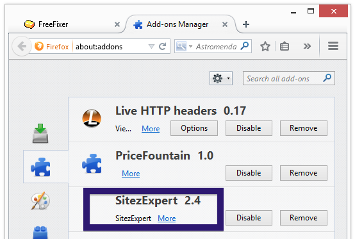The height and width of the screenshot is (239, 355).
Task: Expand the address bar history dropdown
Action: click(151, 46)
